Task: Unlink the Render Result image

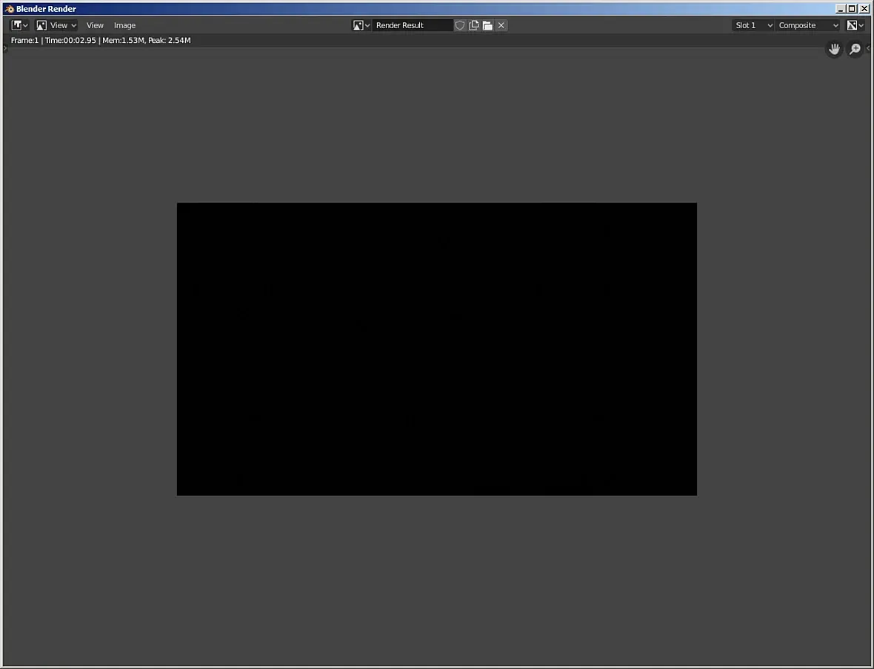Action: coord(501,26)
